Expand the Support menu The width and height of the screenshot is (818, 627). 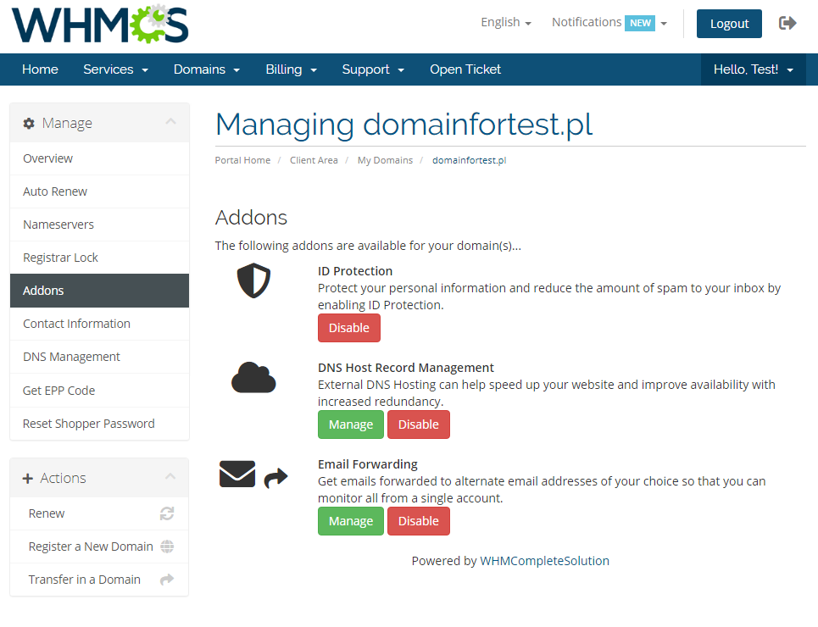point(373,69)
